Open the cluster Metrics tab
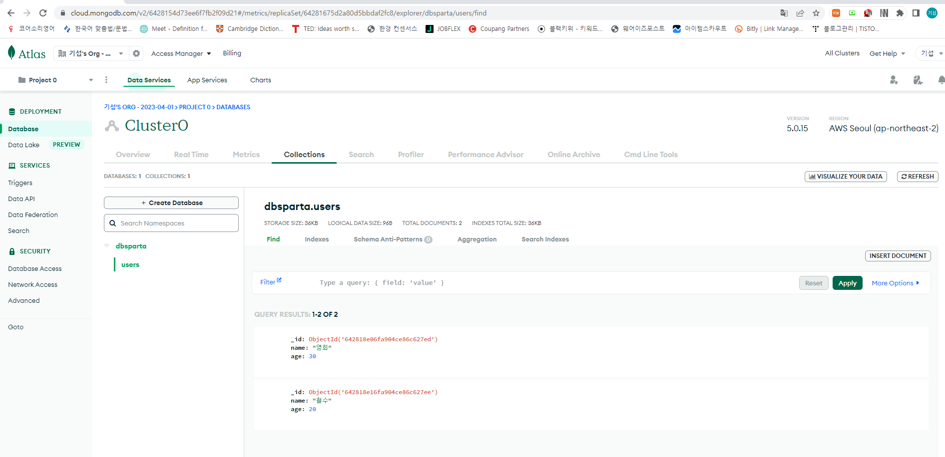 (x=246, y=155)
